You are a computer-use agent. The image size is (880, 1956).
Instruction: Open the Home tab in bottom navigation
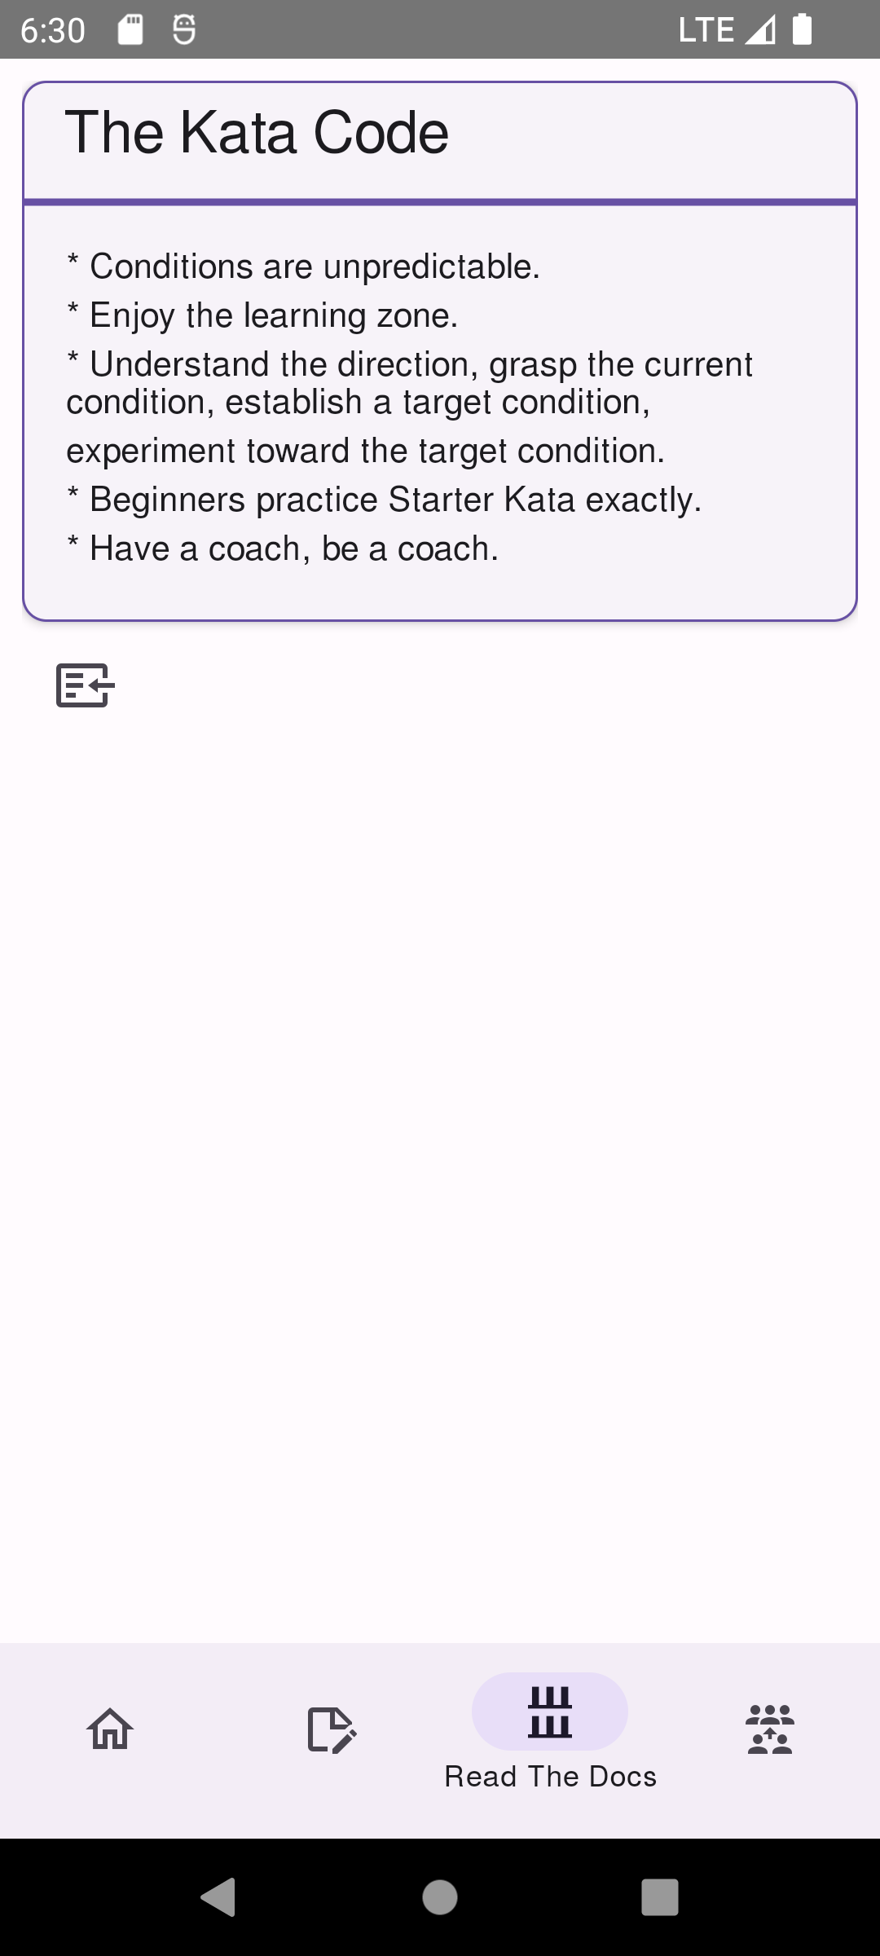click(x=110, y=1728)
